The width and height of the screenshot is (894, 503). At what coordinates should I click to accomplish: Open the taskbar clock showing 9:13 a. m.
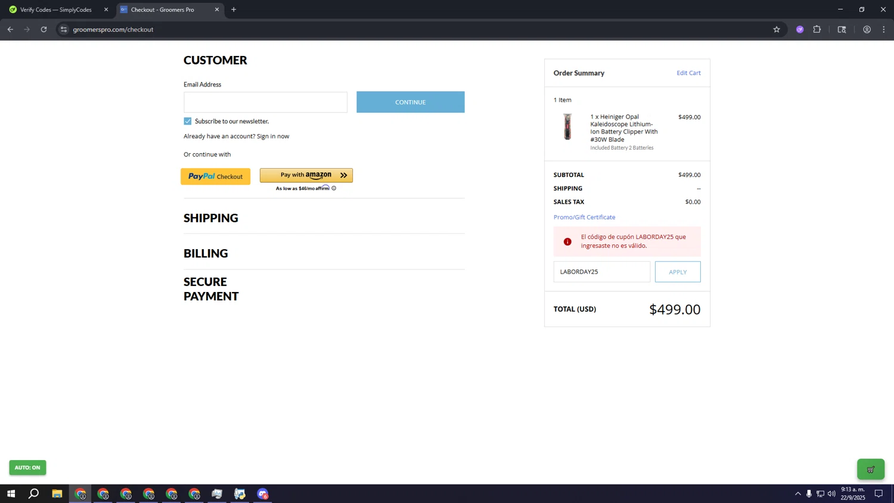point(853,493)
